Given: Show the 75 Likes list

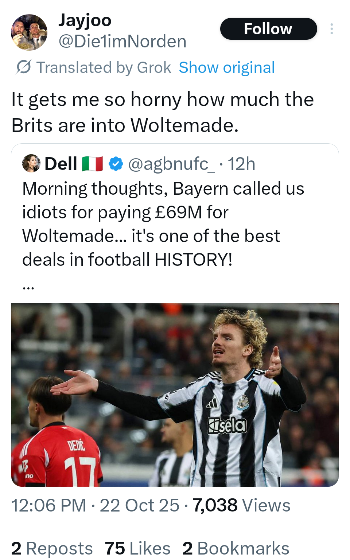Looking at the screenshot, I should 137,548.
